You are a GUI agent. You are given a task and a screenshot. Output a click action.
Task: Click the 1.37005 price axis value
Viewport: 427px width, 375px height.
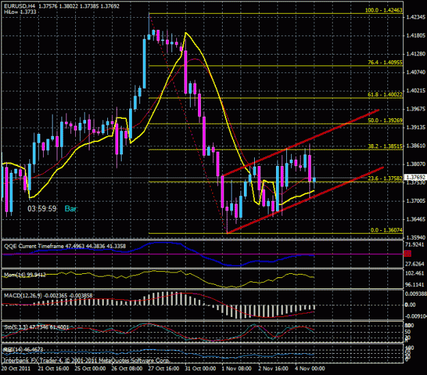tap(415, 201)
